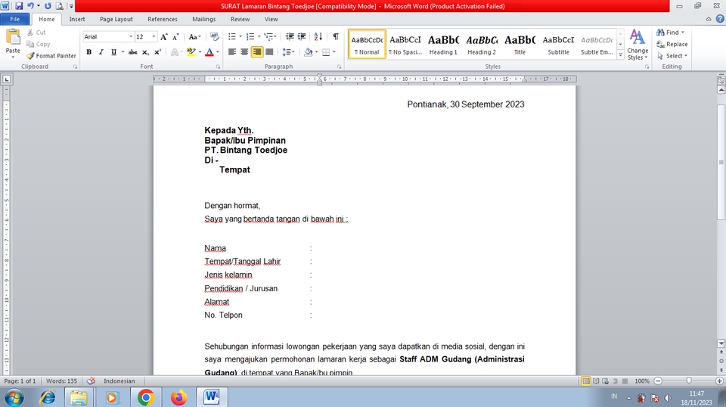
Task: Click the tab selector at ruler corner
Action: point(7,79)
